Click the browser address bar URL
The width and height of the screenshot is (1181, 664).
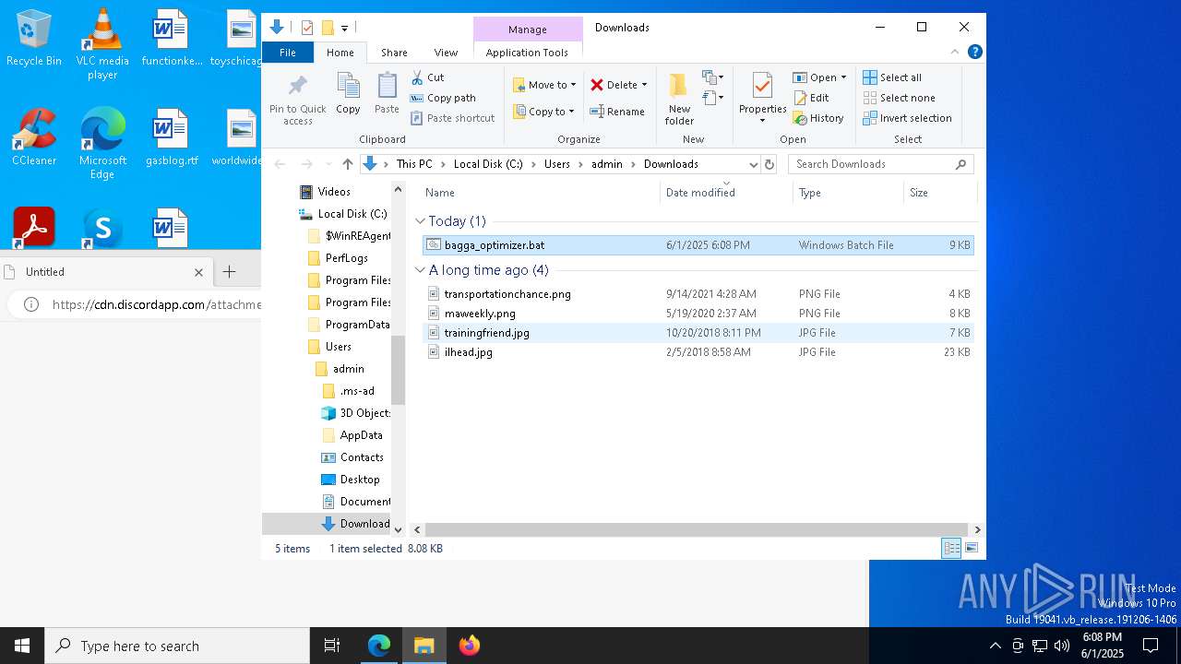pos(157,304)
